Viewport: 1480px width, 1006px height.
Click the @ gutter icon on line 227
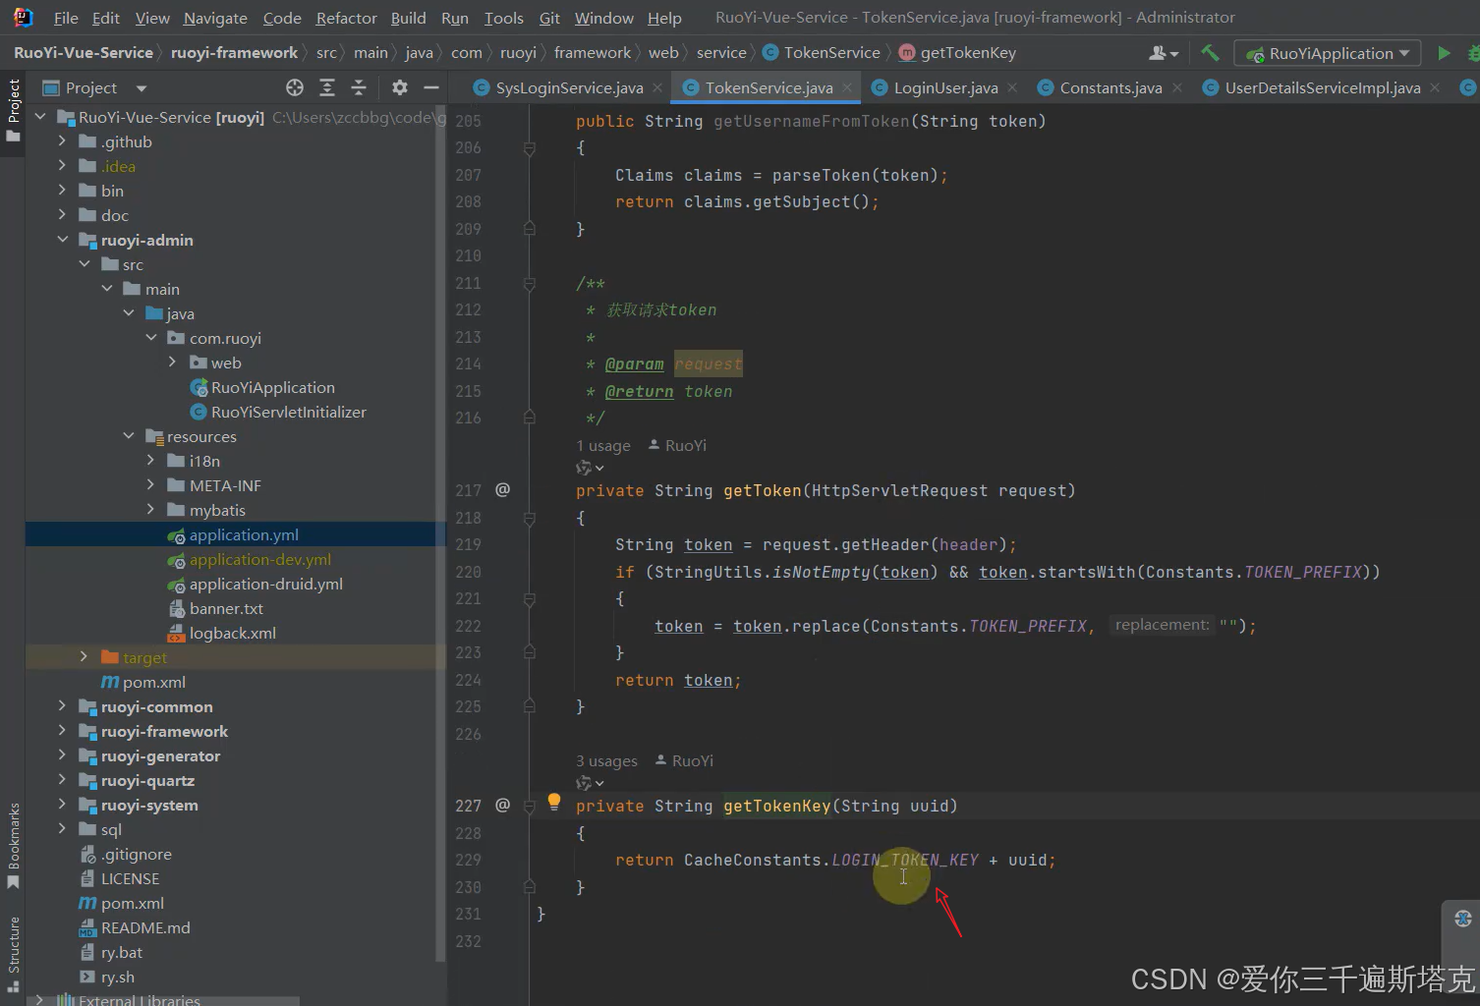tap(502, 805)
